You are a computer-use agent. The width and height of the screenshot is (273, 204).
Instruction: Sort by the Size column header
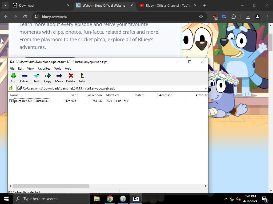pyautogui.click(x=64, y=95)
